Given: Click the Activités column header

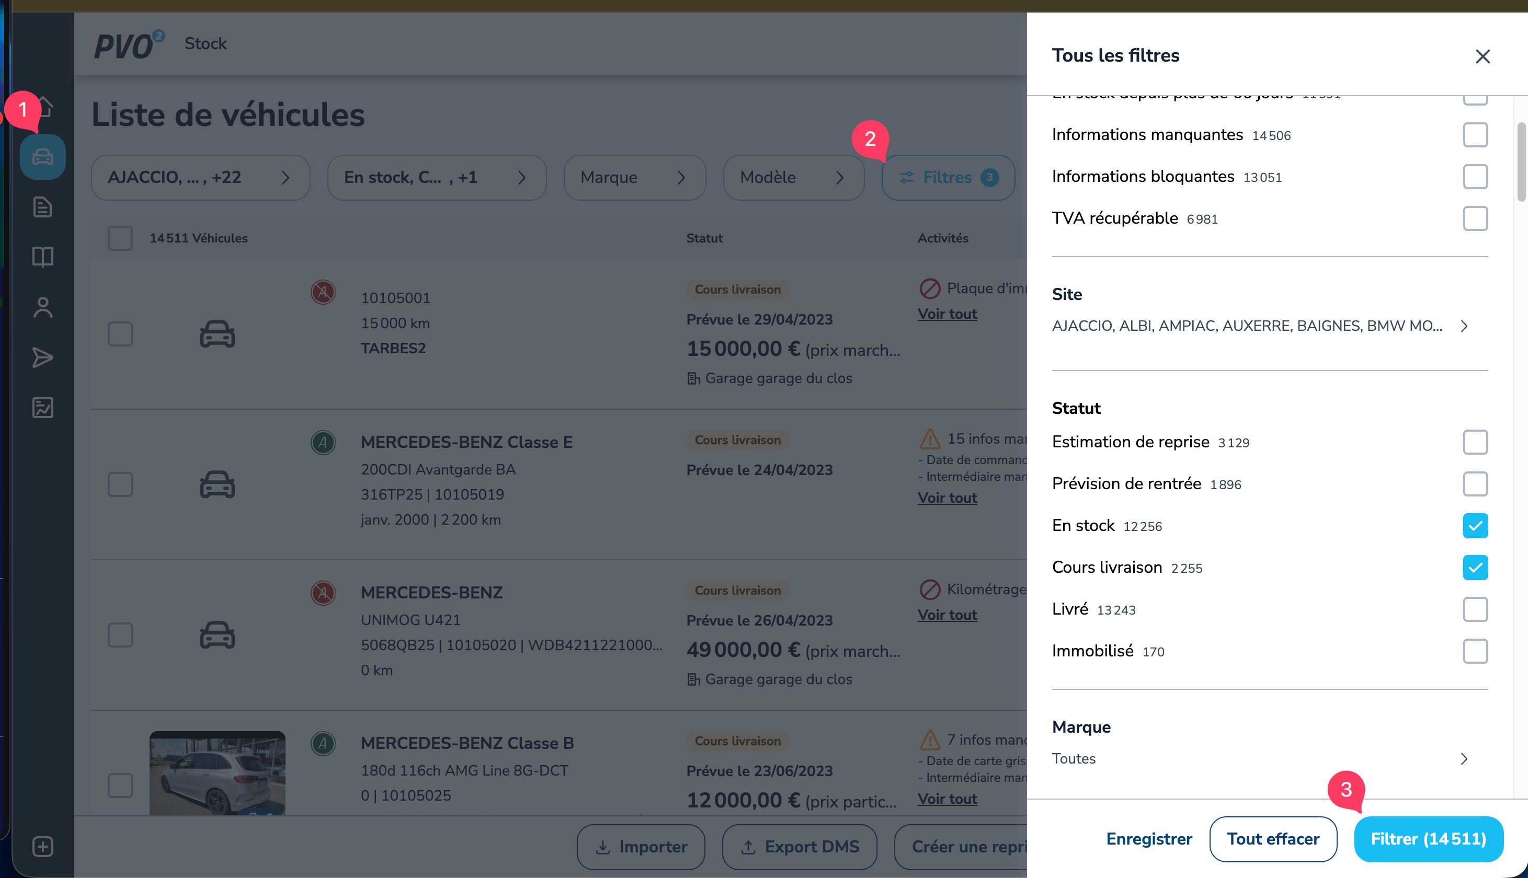Looking at the screenshot, I should click(943, 238).
